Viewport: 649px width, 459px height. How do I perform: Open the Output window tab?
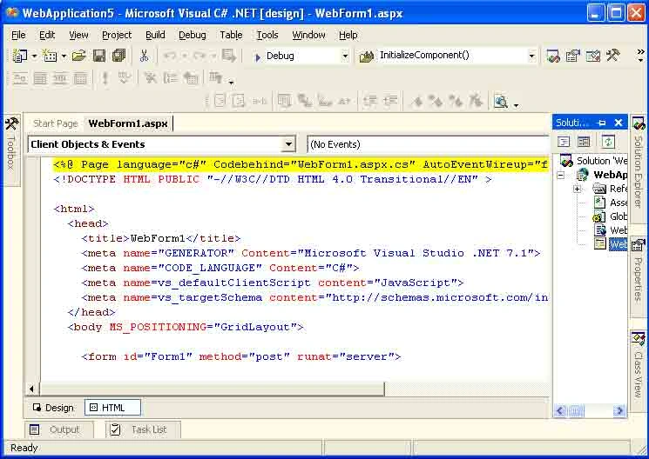pos(58,429)
